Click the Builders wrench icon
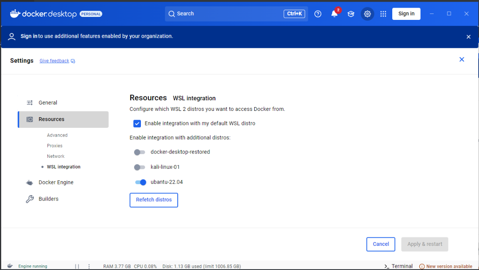Image resolution: width=479 pixels, height=270 pixels. click(x=30, y=199)
